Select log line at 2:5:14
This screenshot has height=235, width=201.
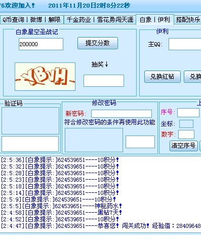coord(60,193)
